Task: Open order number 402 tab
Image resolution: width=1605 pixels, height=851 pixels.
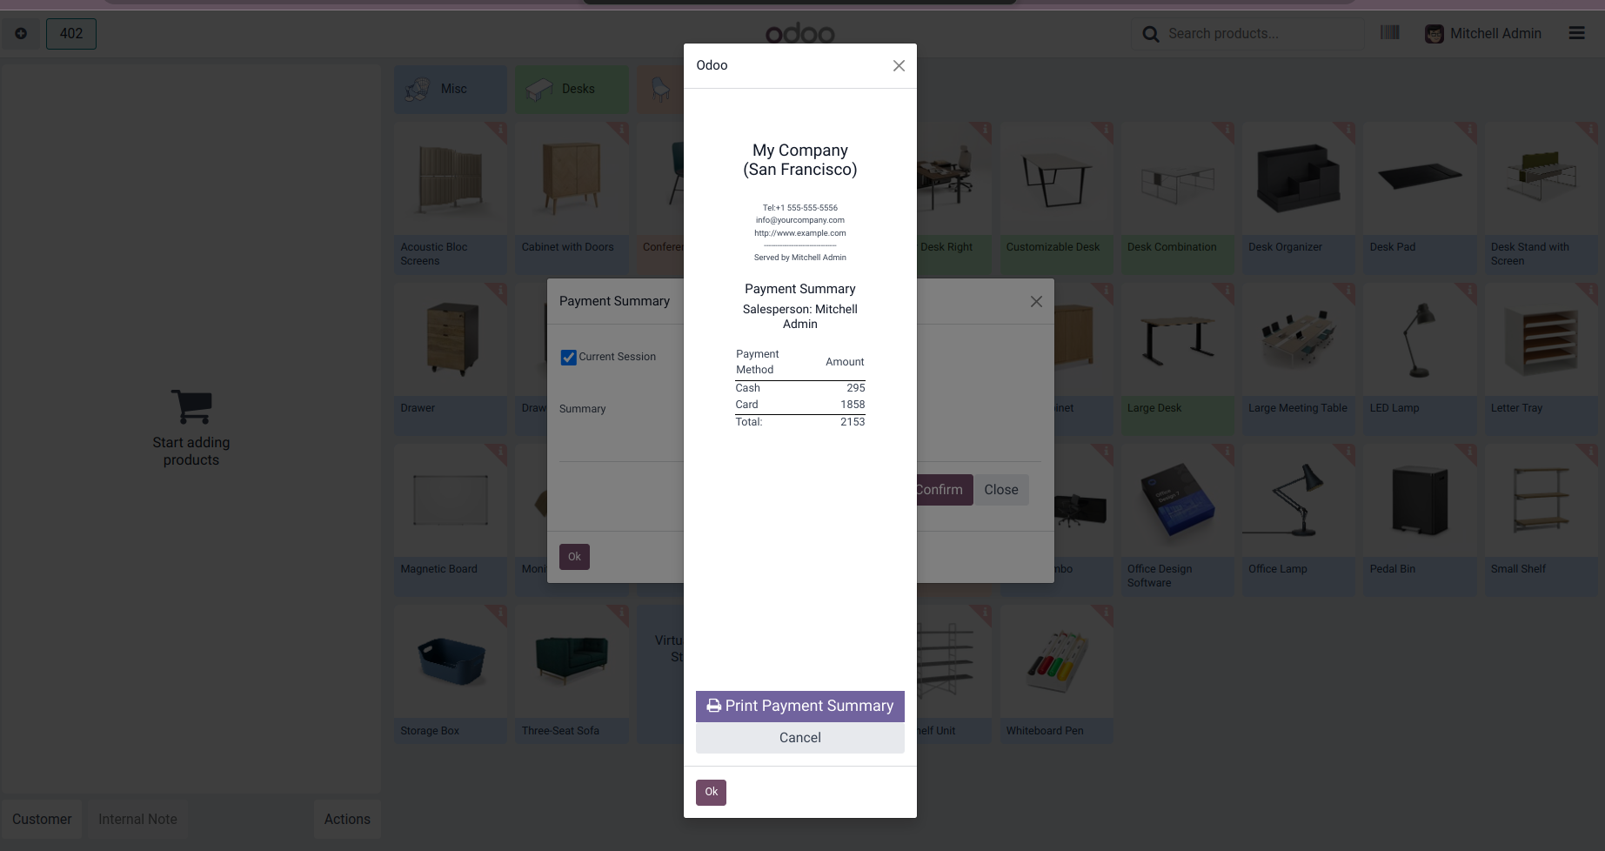Action: 71,34
